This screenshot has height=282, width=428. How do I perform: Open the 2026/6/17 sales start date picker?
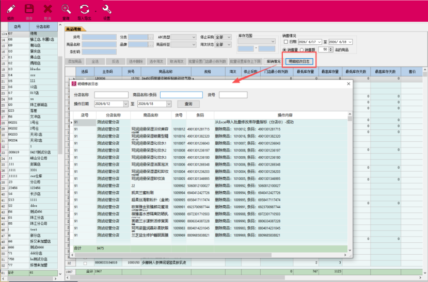pyautogui.click(x=319, y=42)
